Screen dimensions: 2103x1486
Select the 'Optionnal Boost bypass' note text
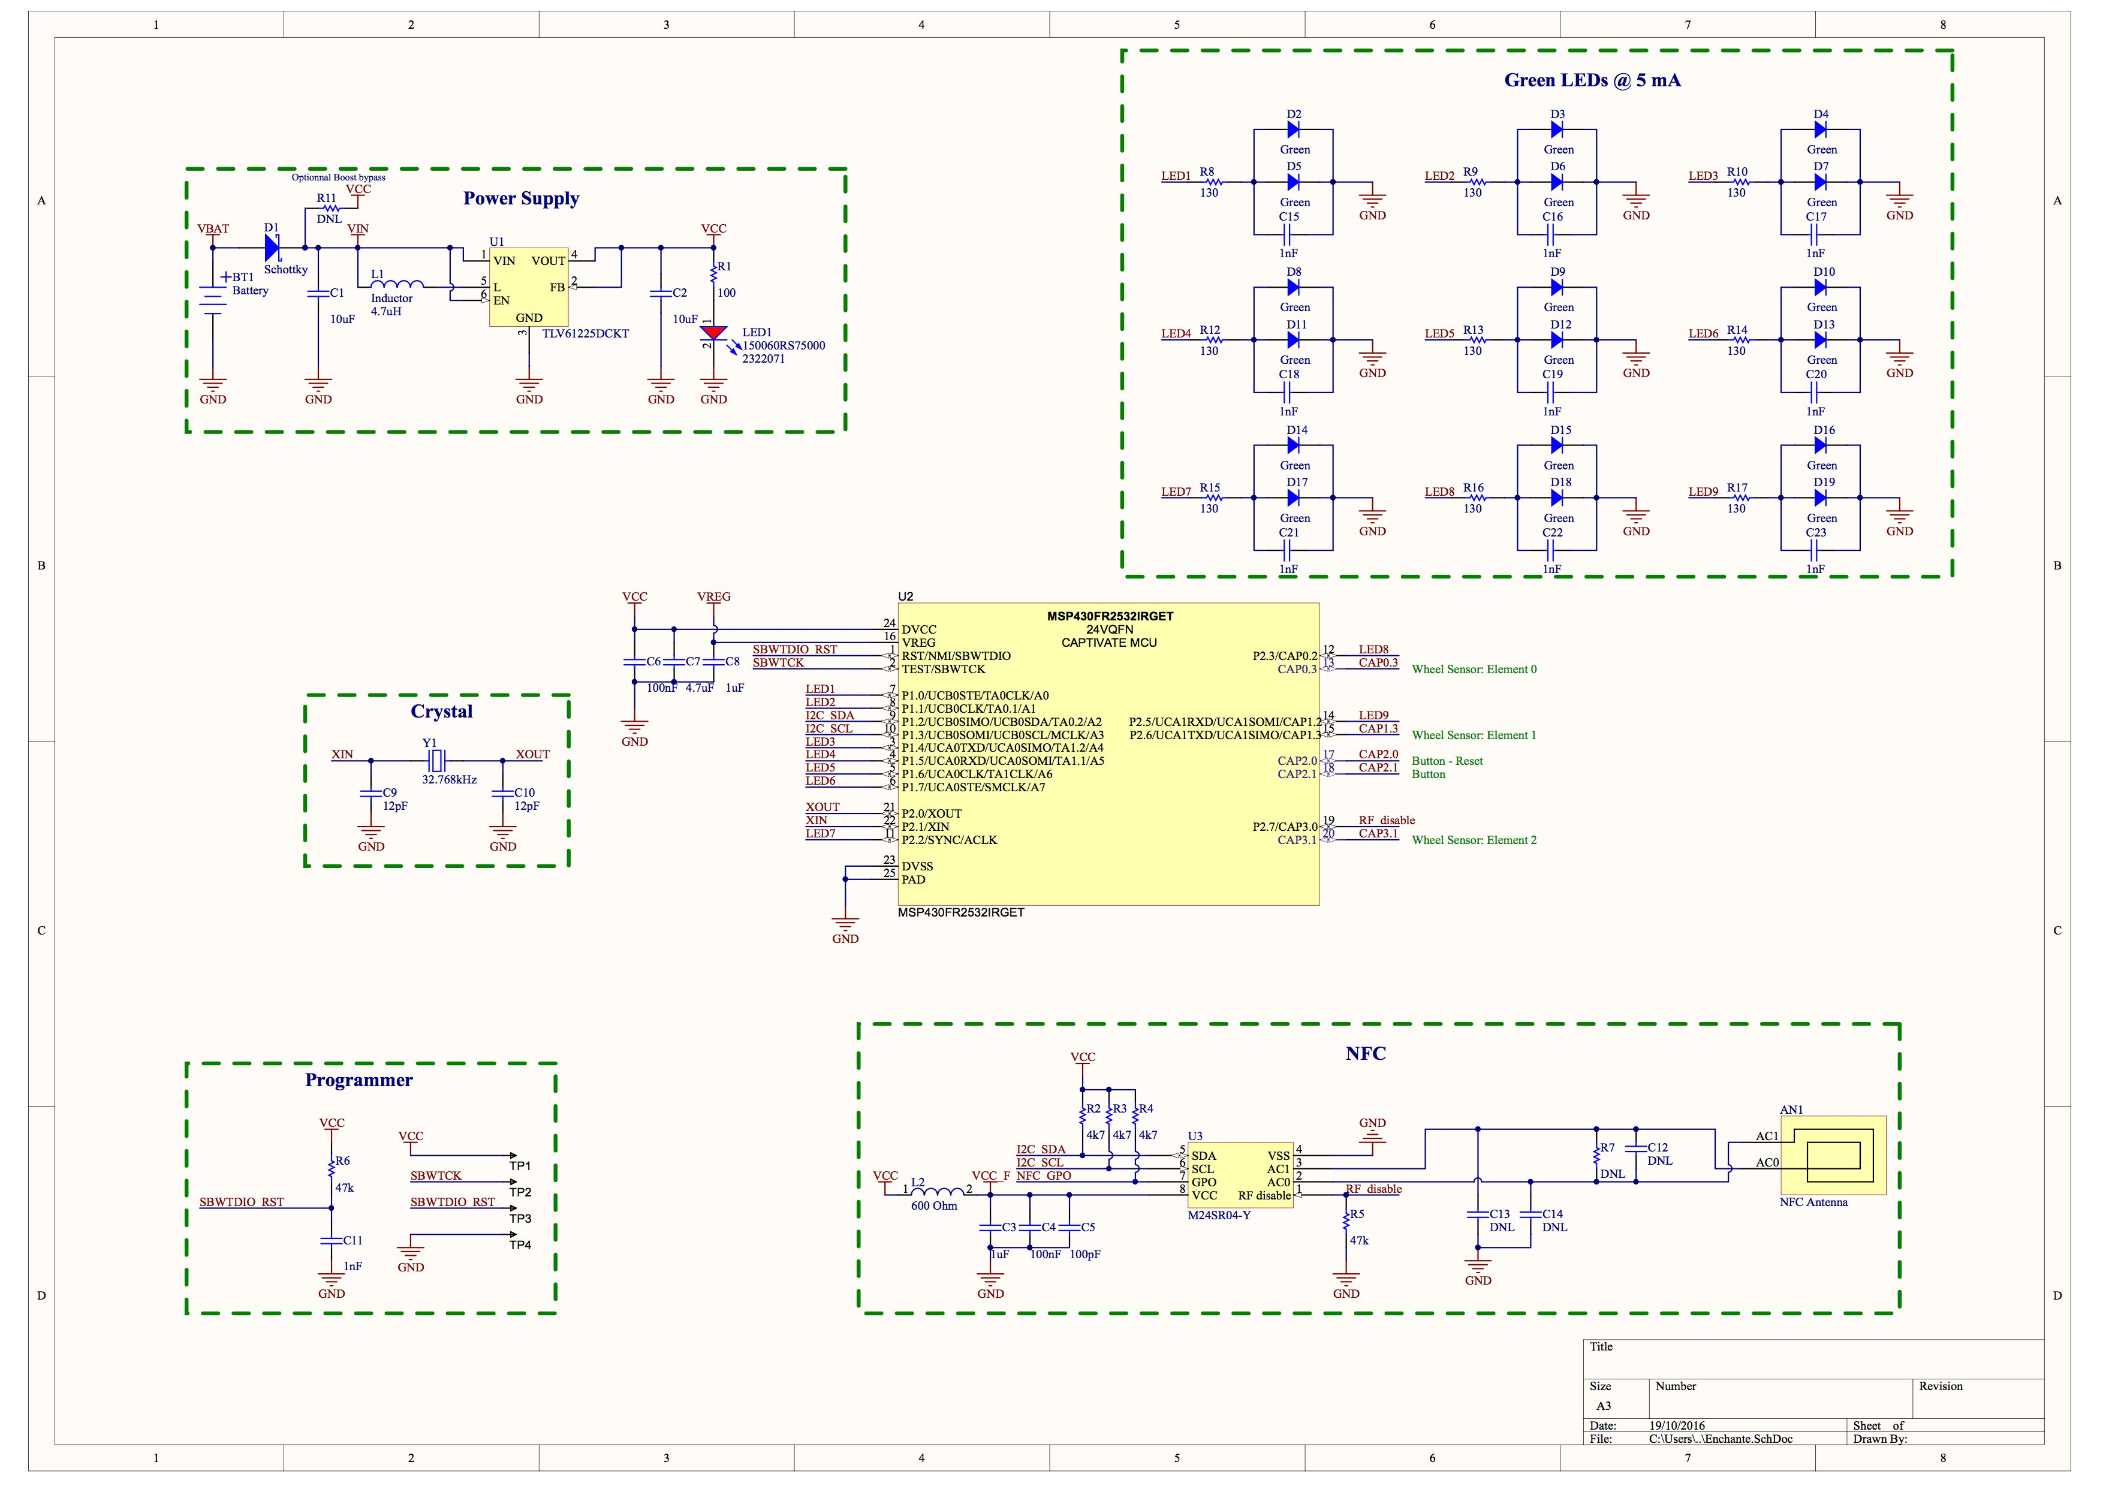[338, 177]
